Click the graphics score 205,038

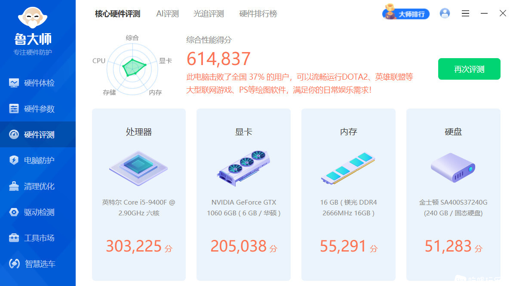[x=238, y=246]
